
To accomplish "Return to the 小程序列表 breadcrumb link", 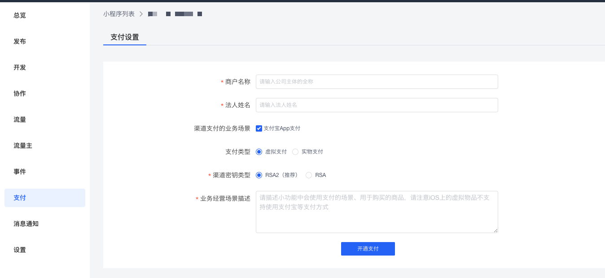I will [x=119, y=13].
